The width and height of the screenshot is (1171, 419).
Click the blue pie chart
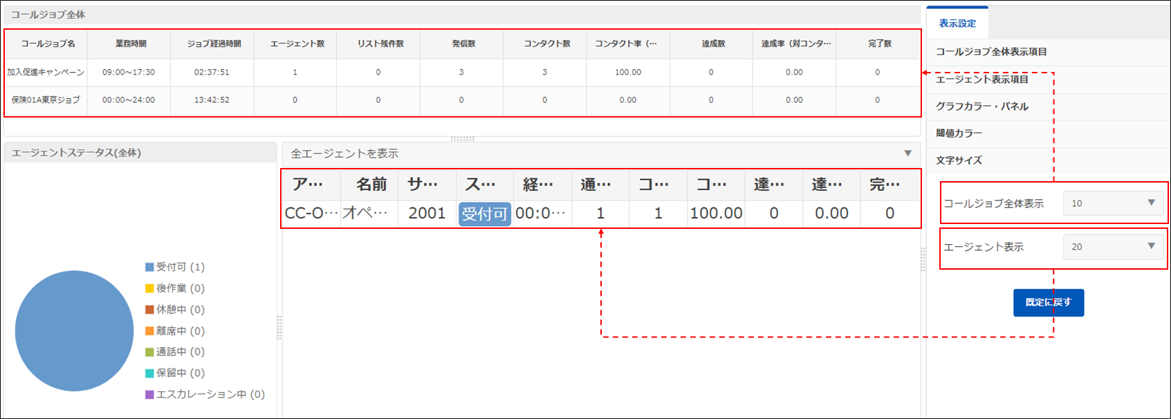click(74, 330)
